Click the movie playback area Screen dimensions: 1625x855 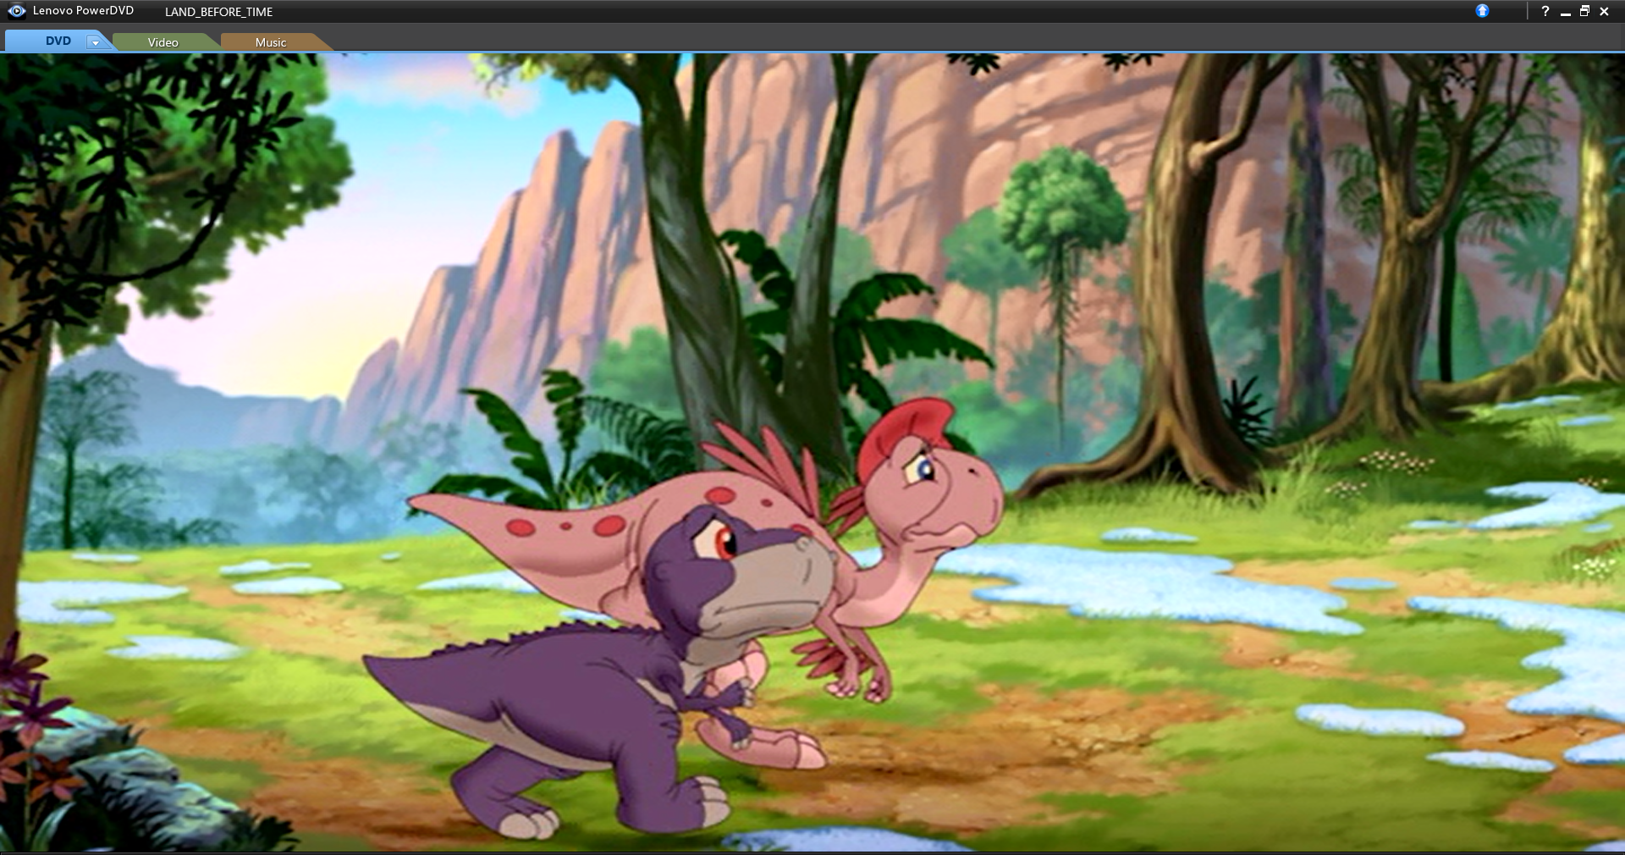(x=812, y=452)
